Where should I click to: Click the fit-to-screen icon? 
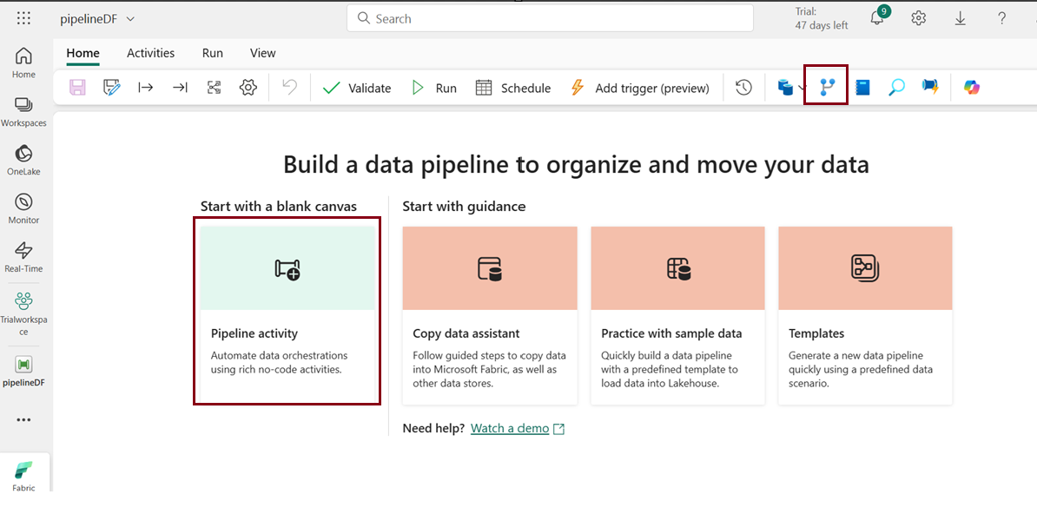[x=214, y=88]
